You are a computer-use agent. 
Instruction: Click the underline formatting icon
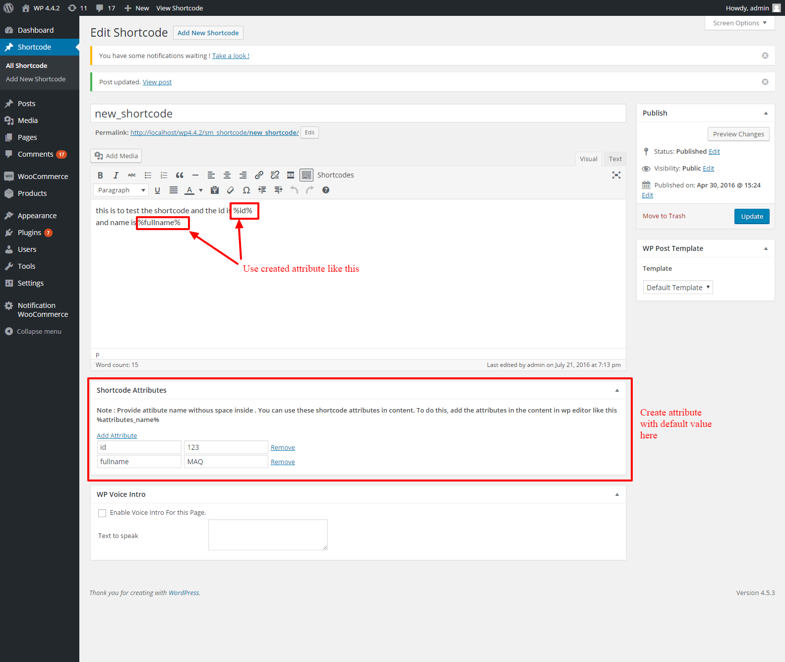[x=158, y=190]
